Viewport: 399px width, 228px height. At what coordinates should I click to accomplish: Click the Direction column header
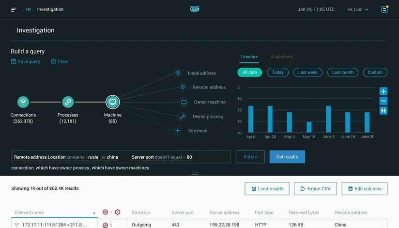pos(141,213)
